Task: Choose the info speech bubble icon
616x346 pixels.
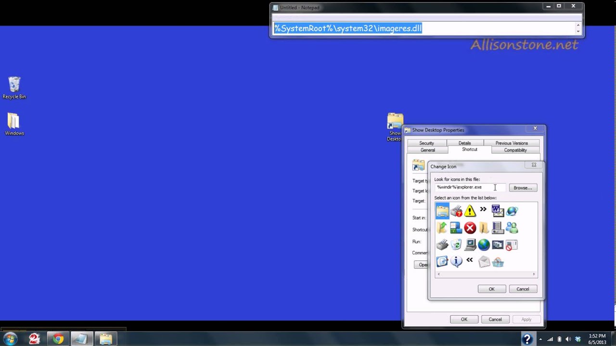Action: tap(456, 261)
